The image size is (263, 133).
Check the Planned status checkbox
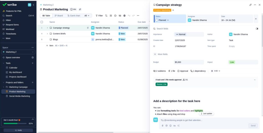(157, 20)
